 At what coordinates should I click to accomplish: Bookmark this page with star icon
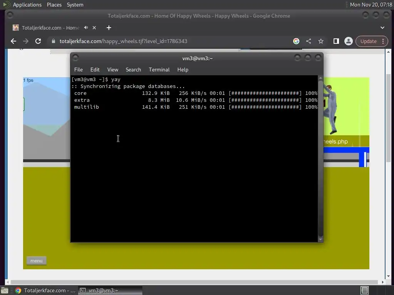(x=321, y=41)
